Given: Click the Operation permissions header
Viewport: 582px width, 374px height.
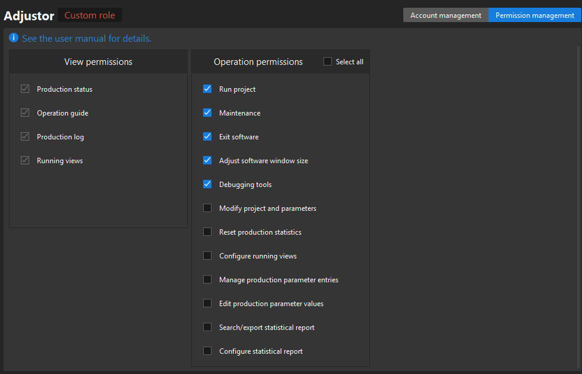Looking at the screenshot, I should pyautogui.click(x=259, y=61).
